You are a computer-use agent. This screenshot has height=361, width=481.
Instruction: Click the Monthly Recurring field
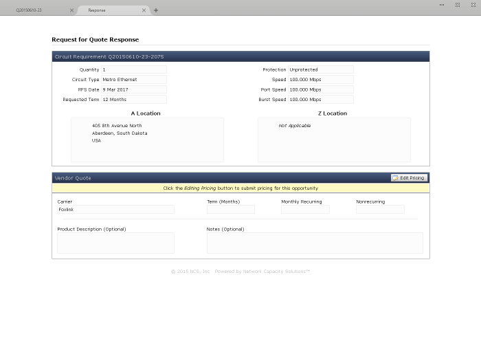pos(305,210)
